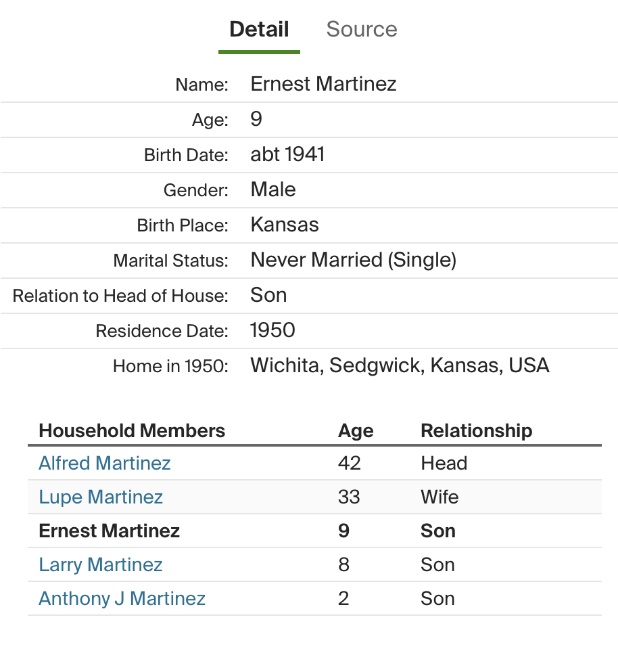618x651 pixels.
Task: Click the gender value Male
Action: coord(273,189)
